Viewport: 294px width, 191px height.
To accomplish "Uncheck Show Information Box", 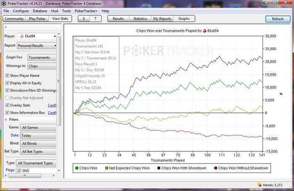I will [7, 112].
